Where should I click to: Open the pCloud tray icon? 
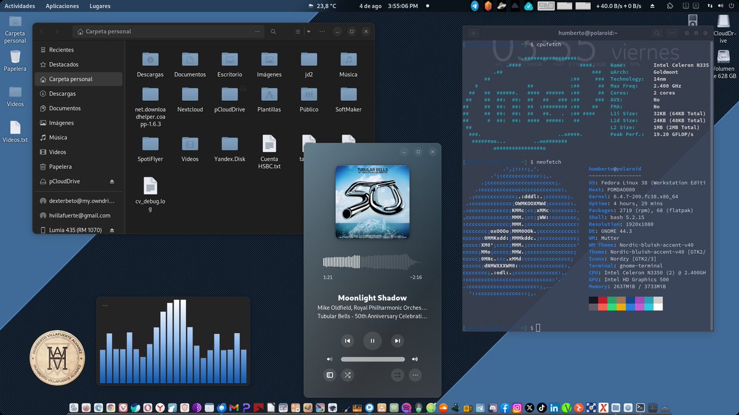528,6
